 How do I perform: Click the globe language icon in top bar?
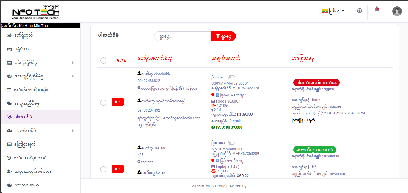[x=360, y=10]
